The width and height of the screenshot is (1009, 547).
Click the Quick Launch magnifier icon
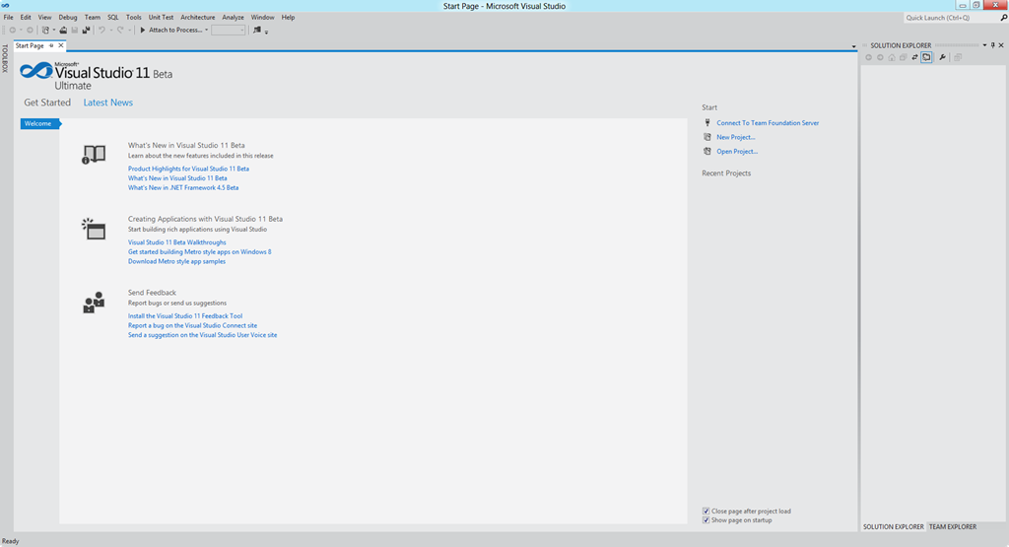pos(1003,17)
